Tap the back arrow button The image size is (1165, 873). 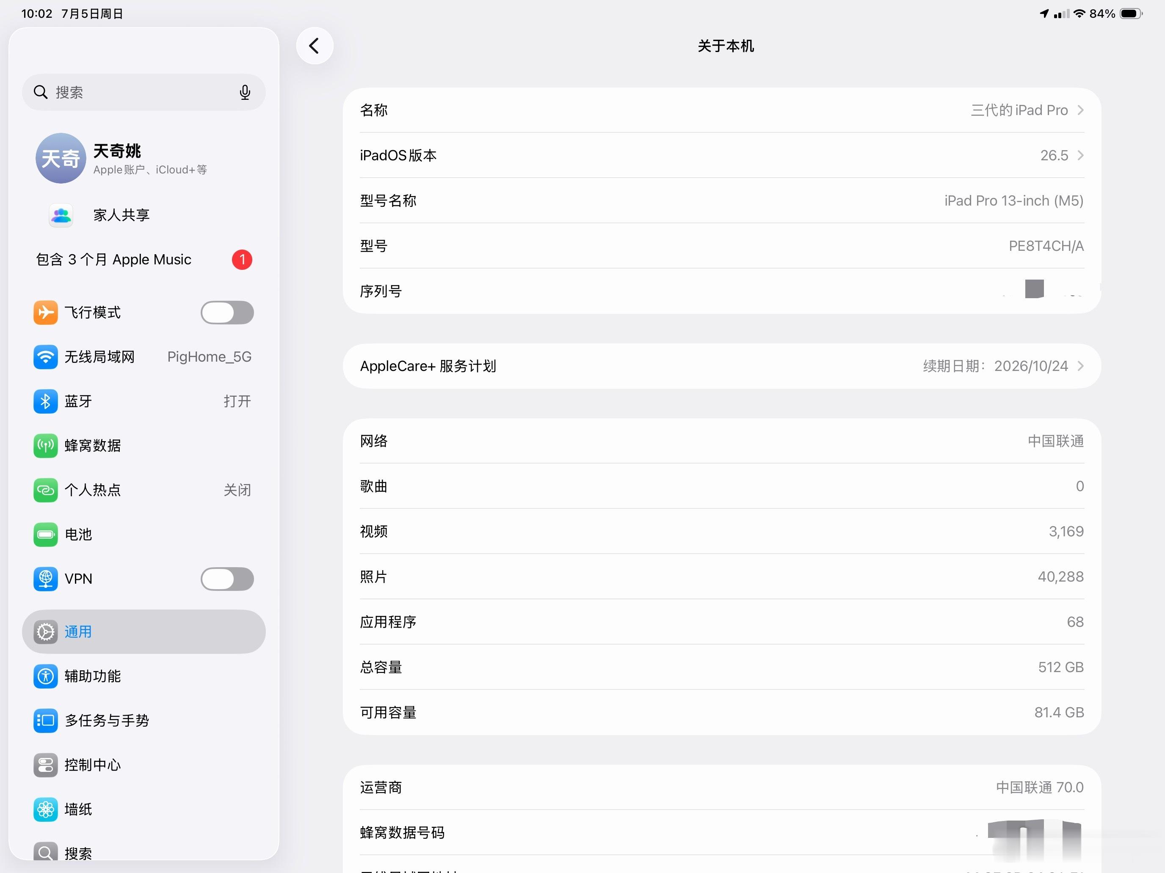315,46
